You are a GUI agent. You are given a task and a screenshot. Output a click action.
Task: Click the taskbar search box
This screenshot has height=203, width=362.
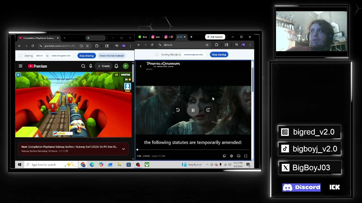tap(51, 165)
